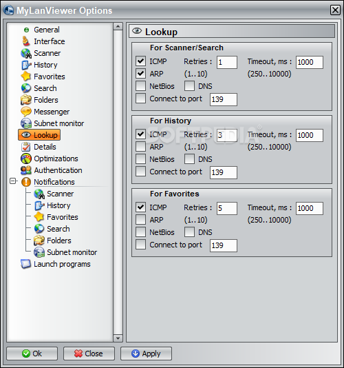Click the sidebar scroll down arrow
Image resolution: width=344 pixels, height=368 pixels.
click(x=118, y=338)
